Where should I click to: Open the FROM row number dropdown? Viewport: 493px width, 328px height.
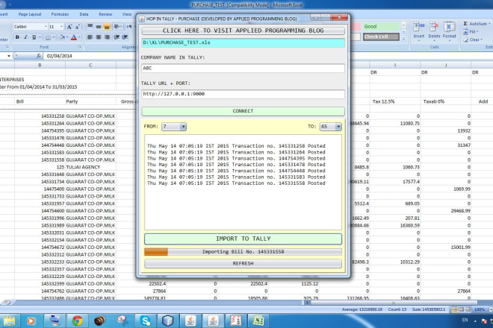(x=183, y=127)
